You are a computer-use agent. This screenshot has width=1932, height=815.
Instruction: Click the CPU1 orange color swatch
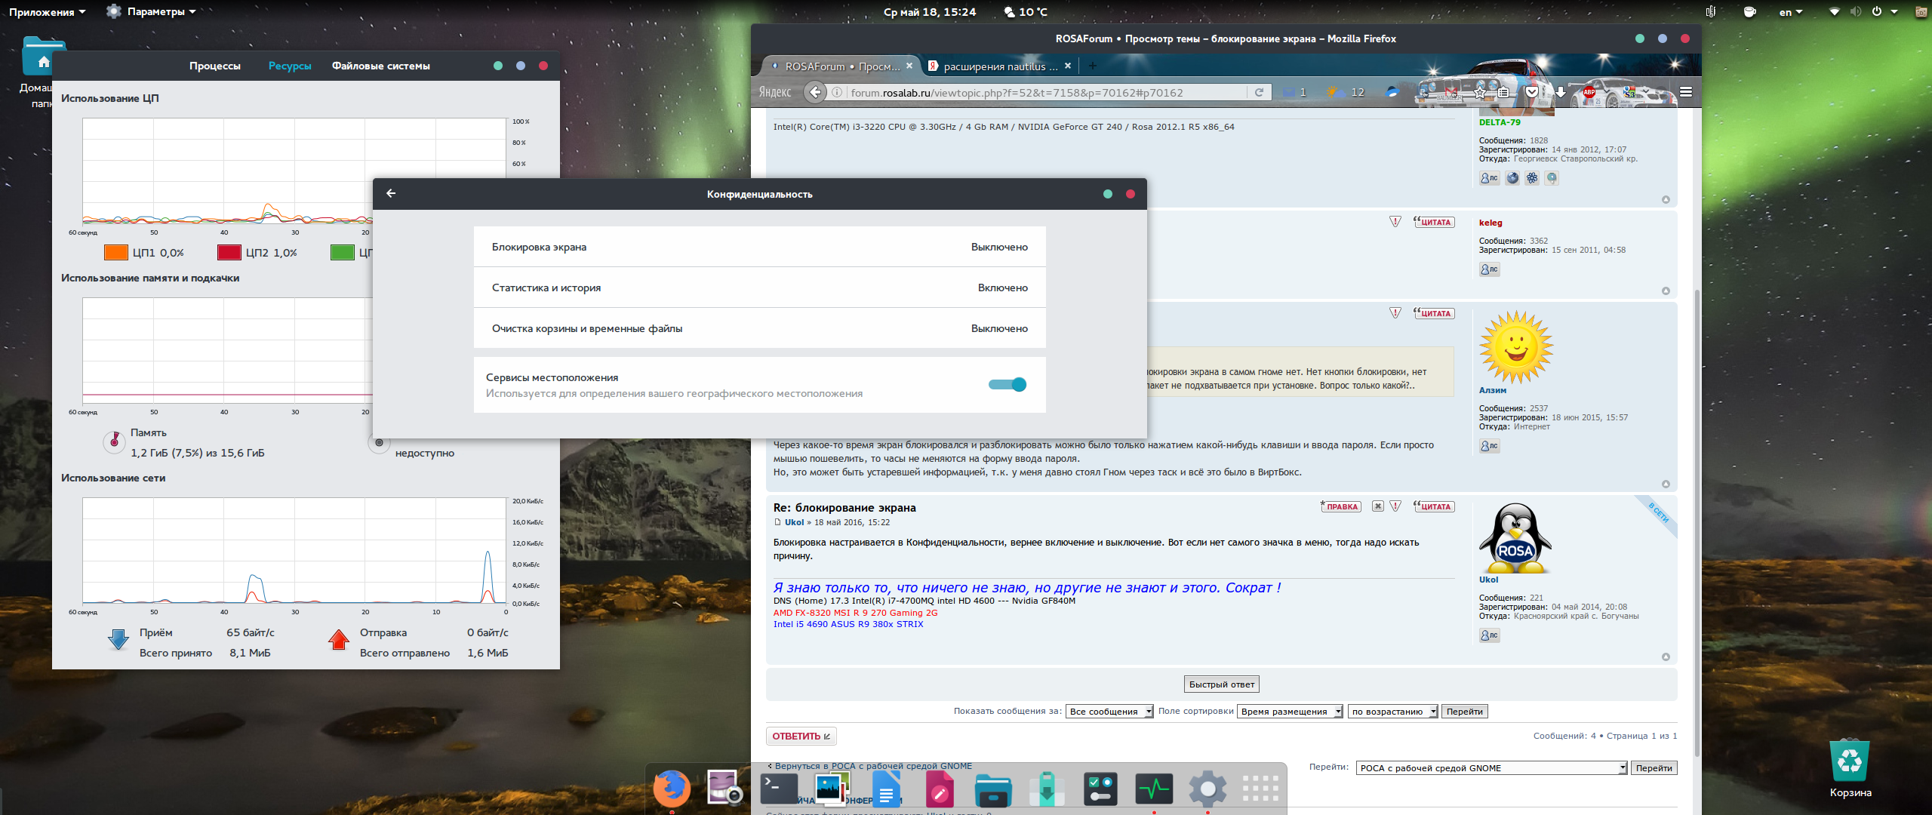pos(115,253)
